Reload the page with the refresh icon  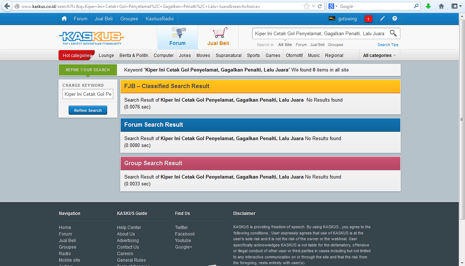[320, 6]
